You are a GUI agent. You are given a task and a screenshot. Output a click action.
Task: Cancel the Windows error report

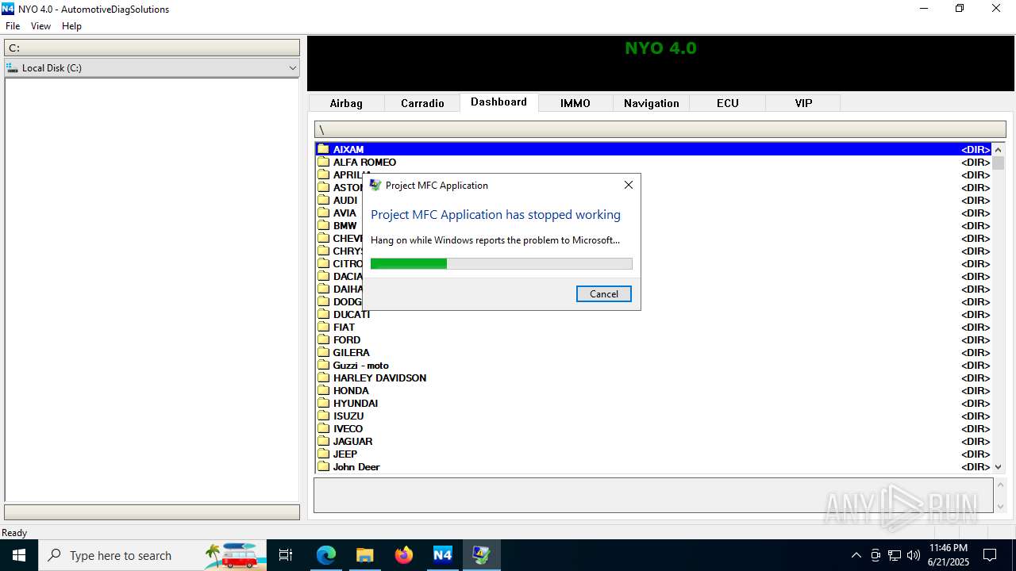[x=604, y=293]
